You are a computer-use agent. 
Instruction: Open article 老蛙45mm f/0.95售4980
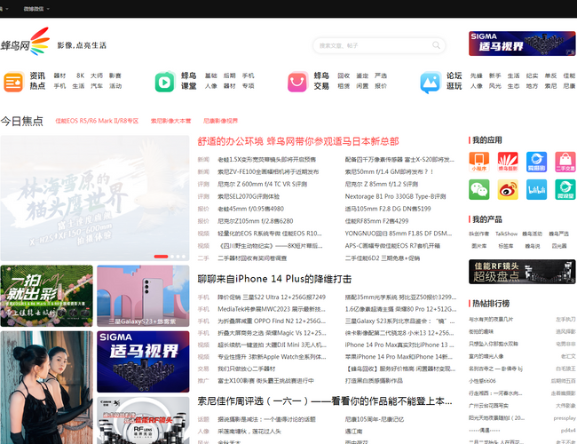(x=250, y=209)
